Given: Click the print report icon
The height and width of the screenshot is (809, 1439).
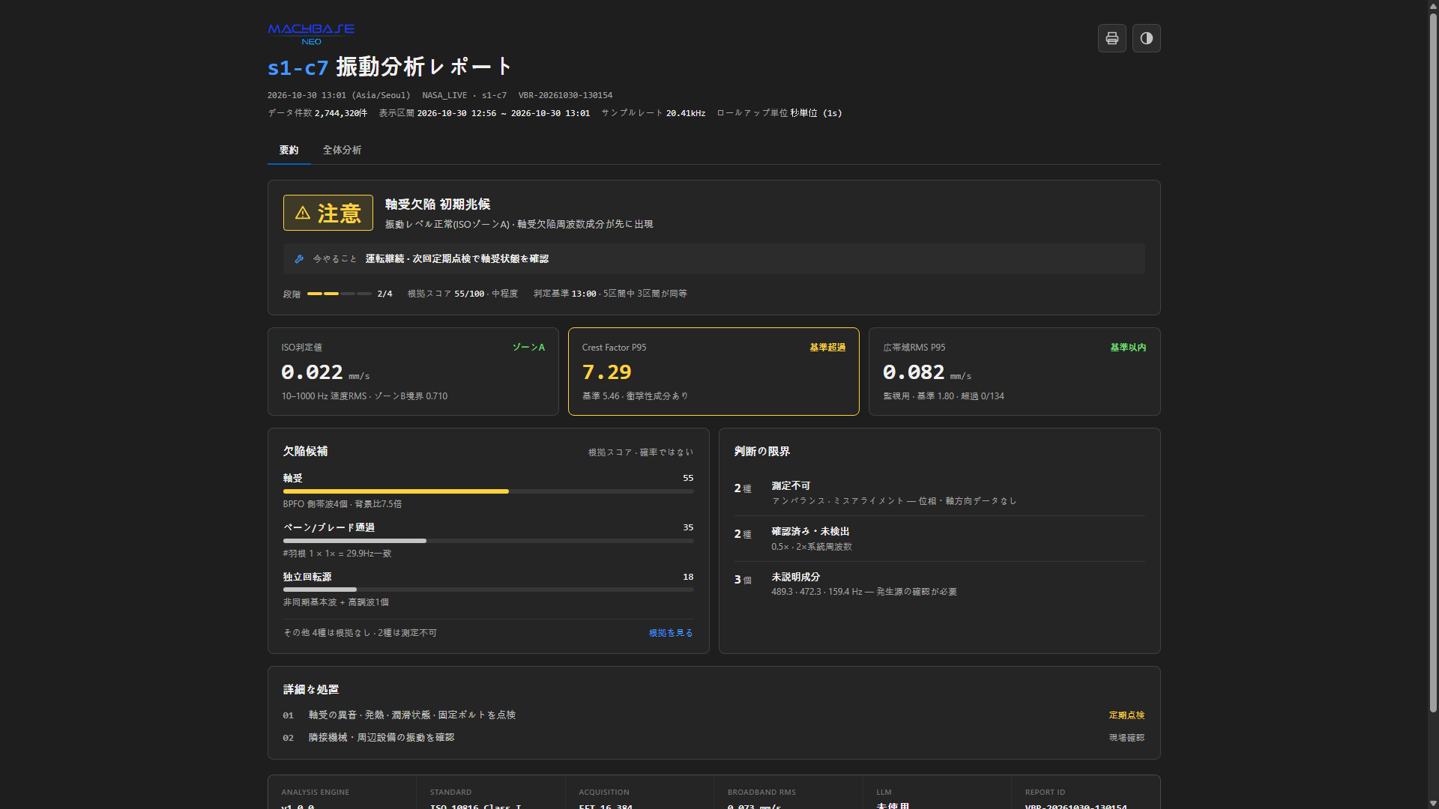Looking at the screenshot, I should coord(1111,38).
